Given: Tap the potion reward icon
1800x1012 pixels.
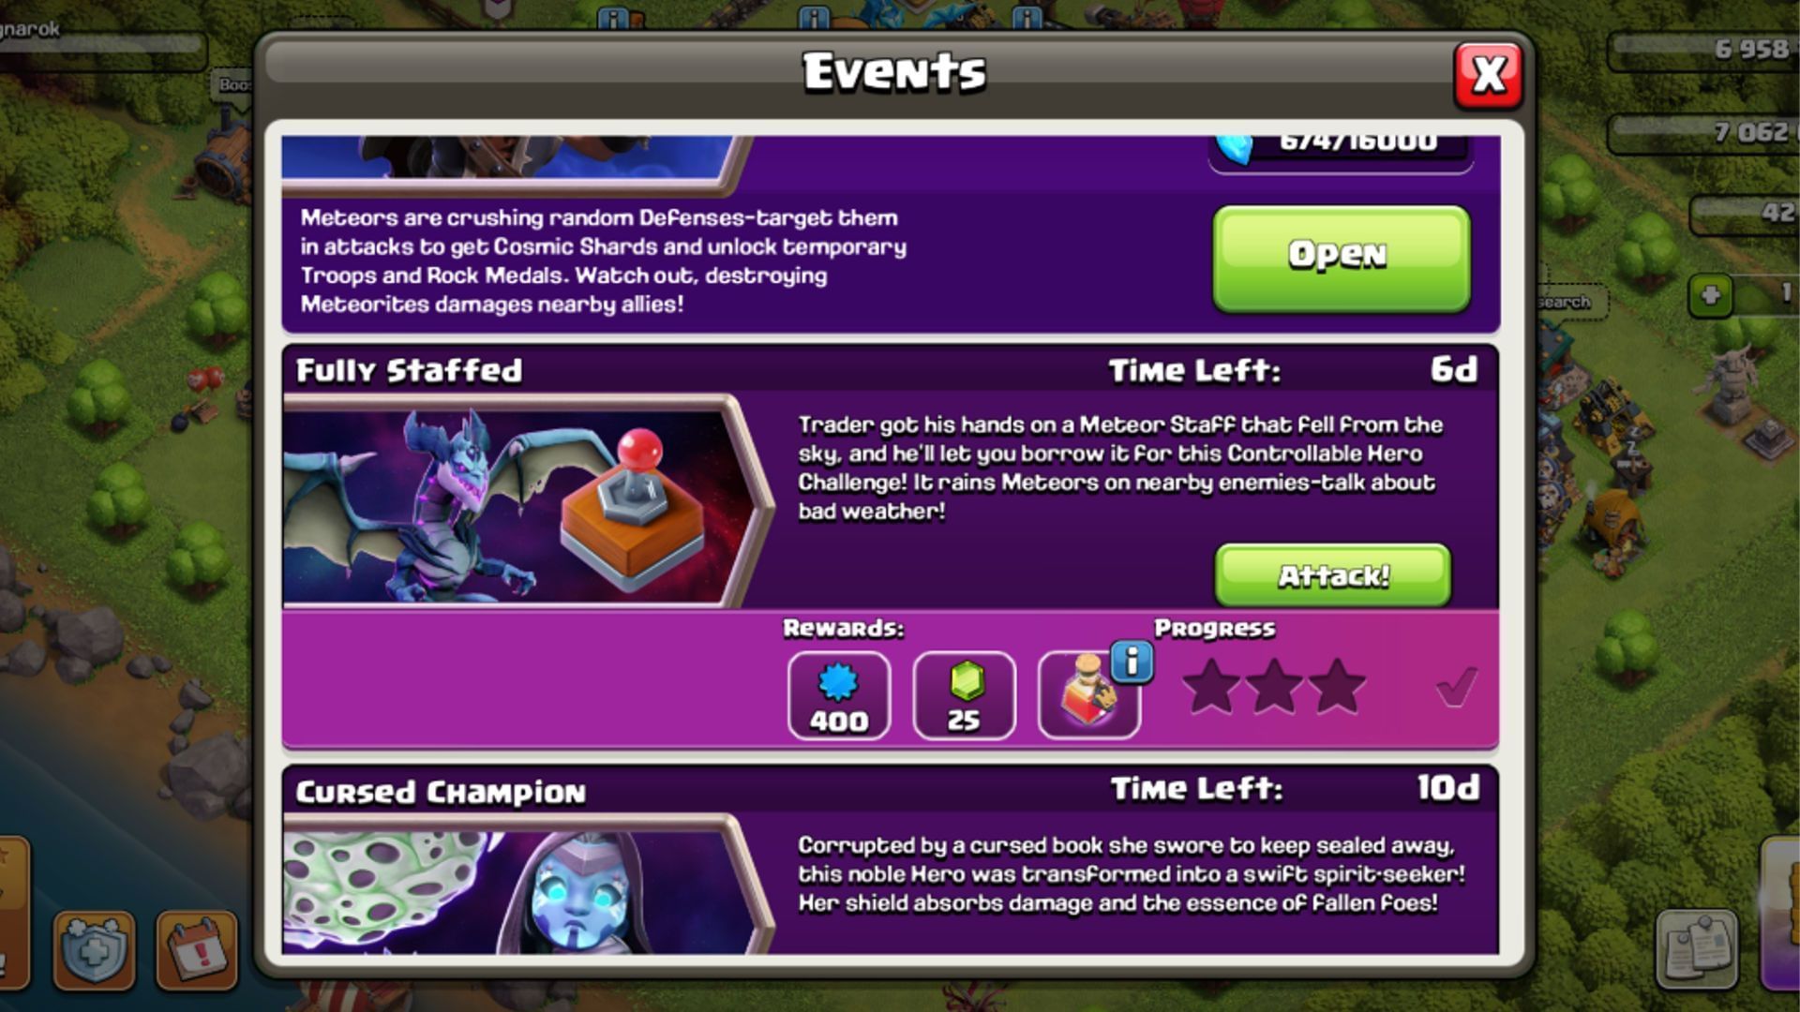Looking at the screenshot, I should click(x=1088, y=695).
